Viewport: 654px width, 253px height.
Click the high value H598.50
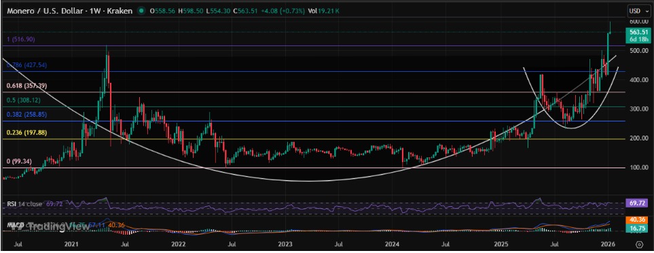(191, 12)
